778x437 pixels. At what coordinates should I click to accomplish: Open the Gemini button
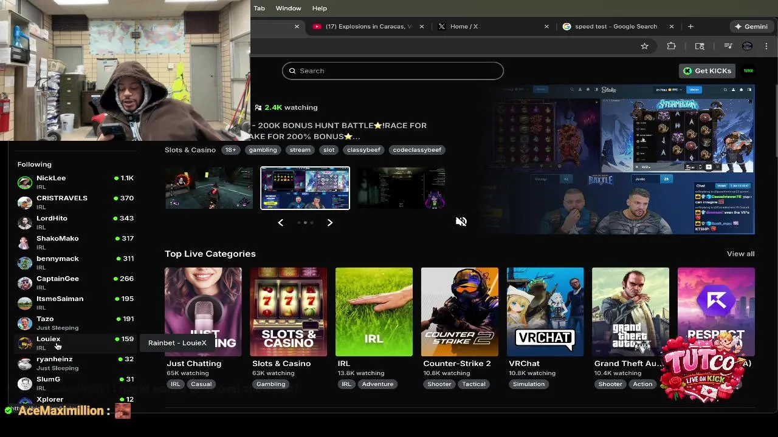tap(751, 27)
